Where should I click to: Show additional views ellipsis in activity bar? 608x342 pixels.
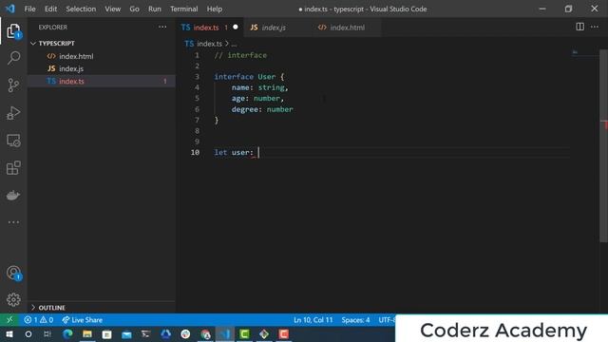coord(13,222)
